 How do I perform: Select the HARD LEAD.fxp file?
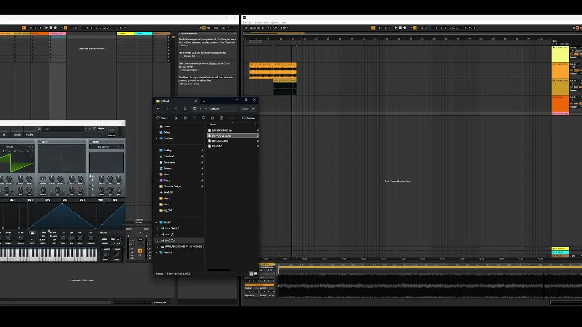pyautogui.click(x=233, y=136)
